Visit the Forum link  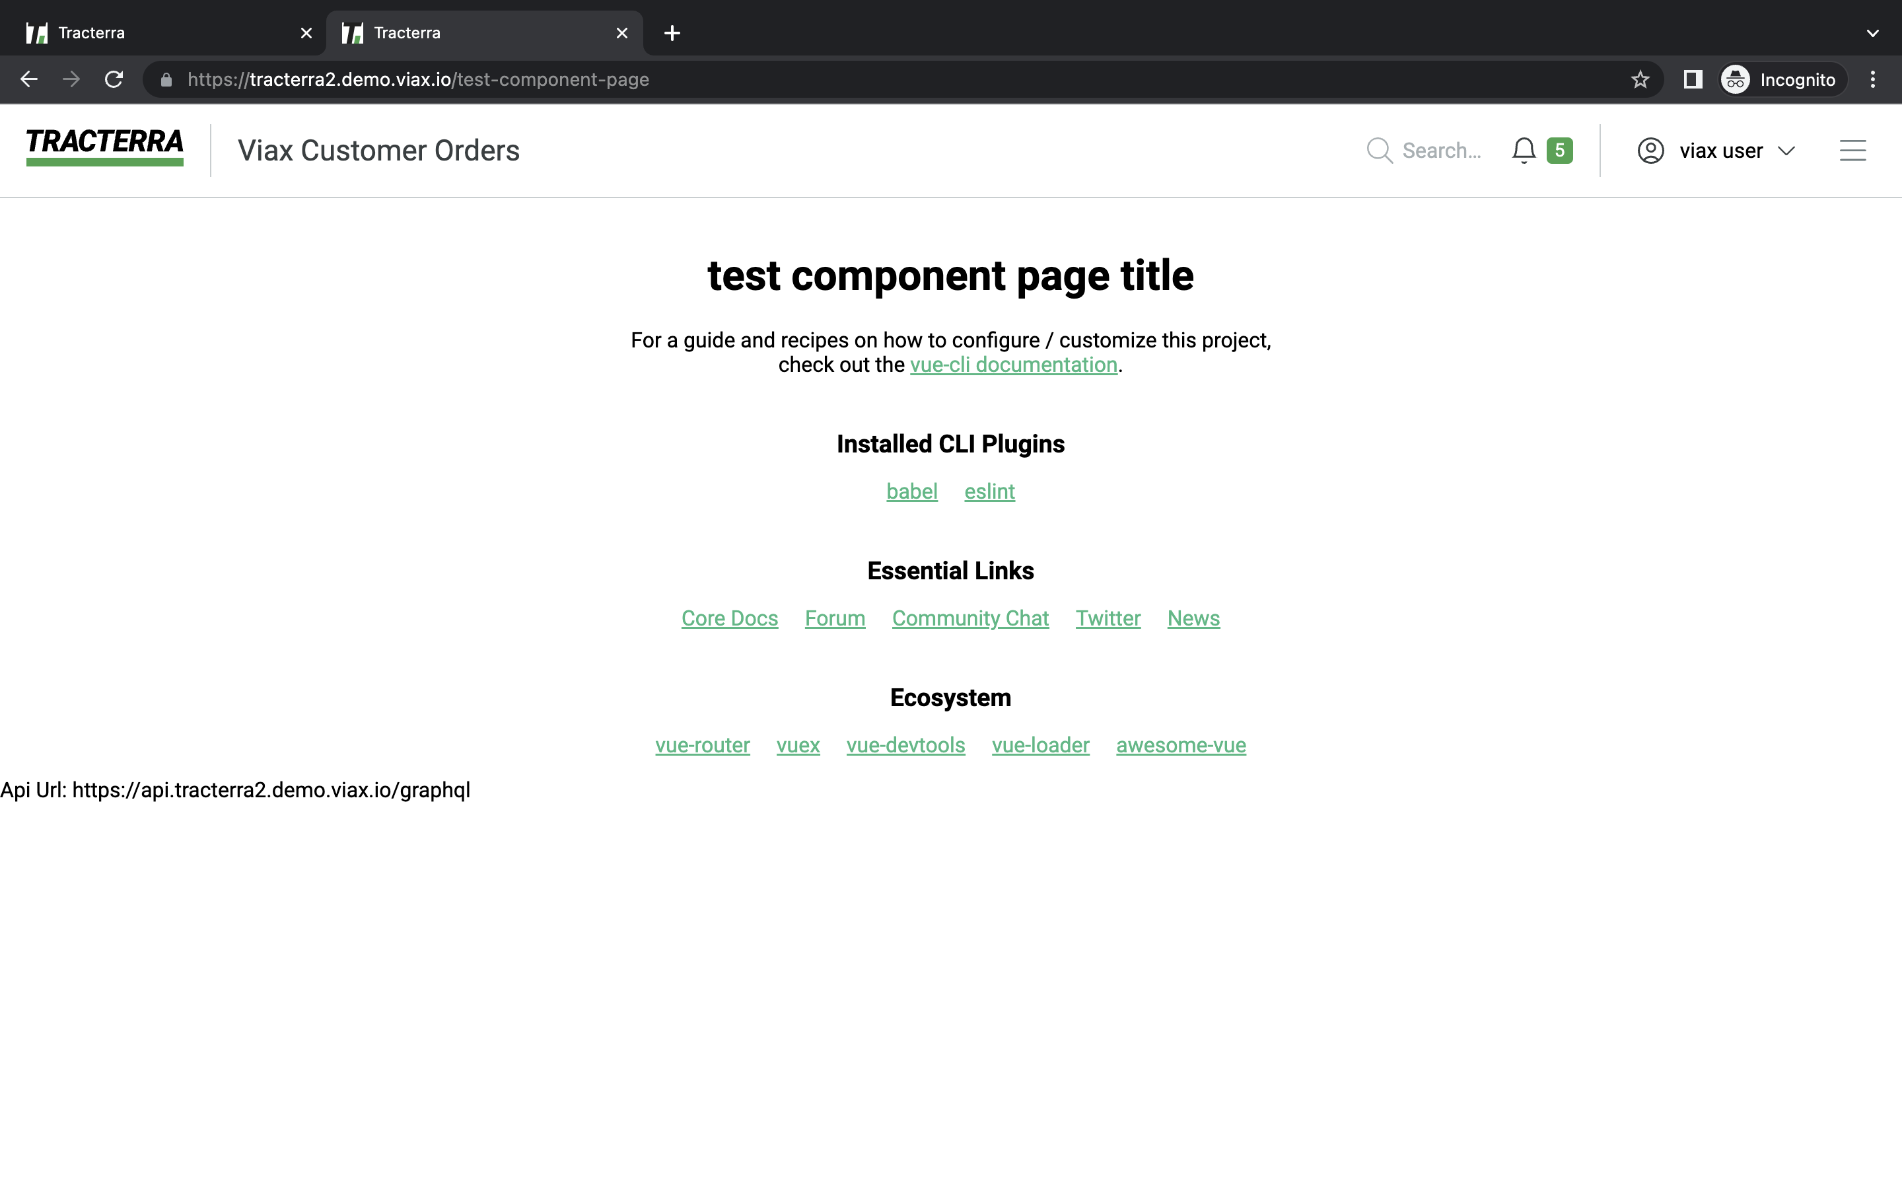(835, 618)
